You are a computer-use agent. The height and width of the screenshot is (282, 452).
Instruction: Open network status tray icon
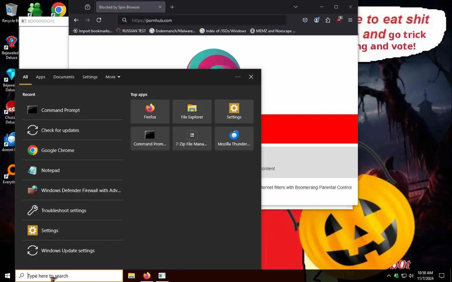[x=404, y=276]
